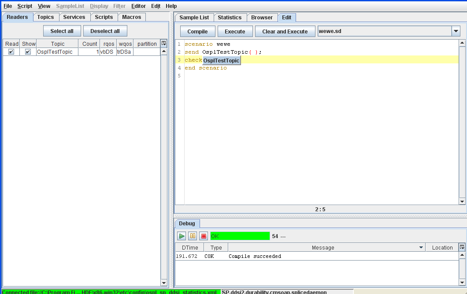Switch to the Services tab

(74, 17)
